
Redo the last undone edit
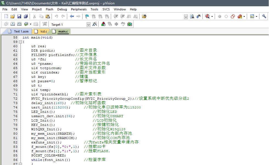pos(63,16)
